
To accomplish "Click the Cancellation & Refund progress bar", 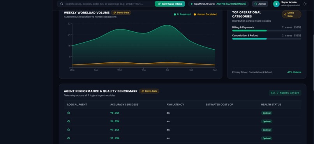I will click(266, 39).
